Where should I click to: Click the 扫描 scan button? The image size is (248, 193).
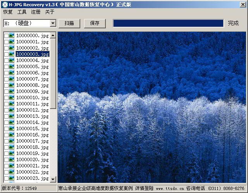tap(69, 23)
